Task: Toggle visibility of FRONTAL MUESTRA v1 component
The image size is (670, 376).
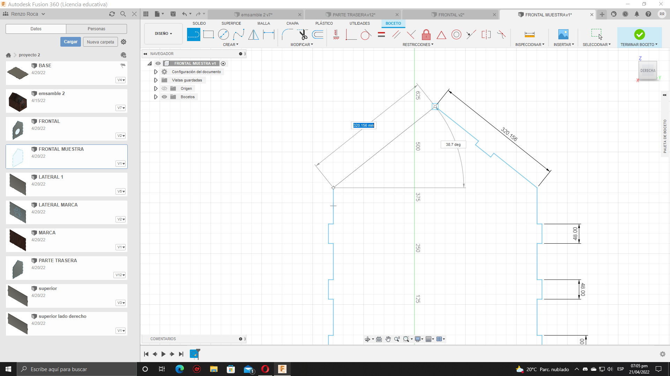Action: coord(158,63)
